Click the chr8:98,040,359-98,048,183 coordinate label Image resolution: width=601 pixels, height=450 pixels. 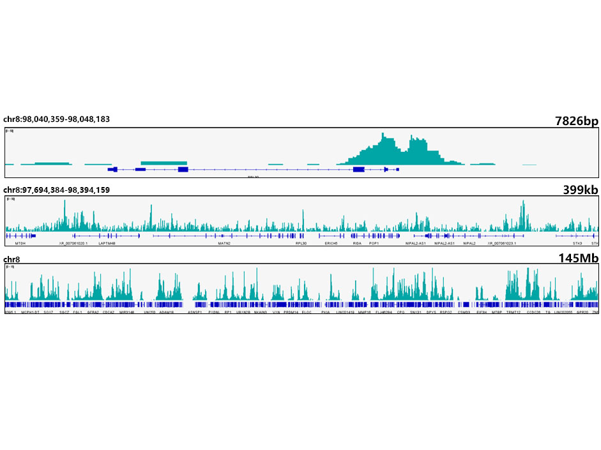tap(56, 119)
